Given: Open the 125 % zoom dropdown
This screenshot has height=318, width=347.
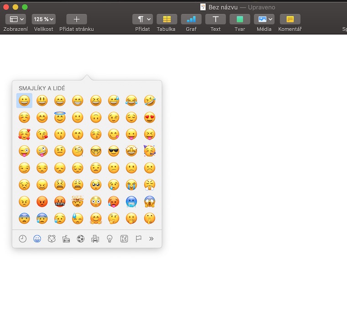Looking at the screenshot, I should click(x=43, y=19).
